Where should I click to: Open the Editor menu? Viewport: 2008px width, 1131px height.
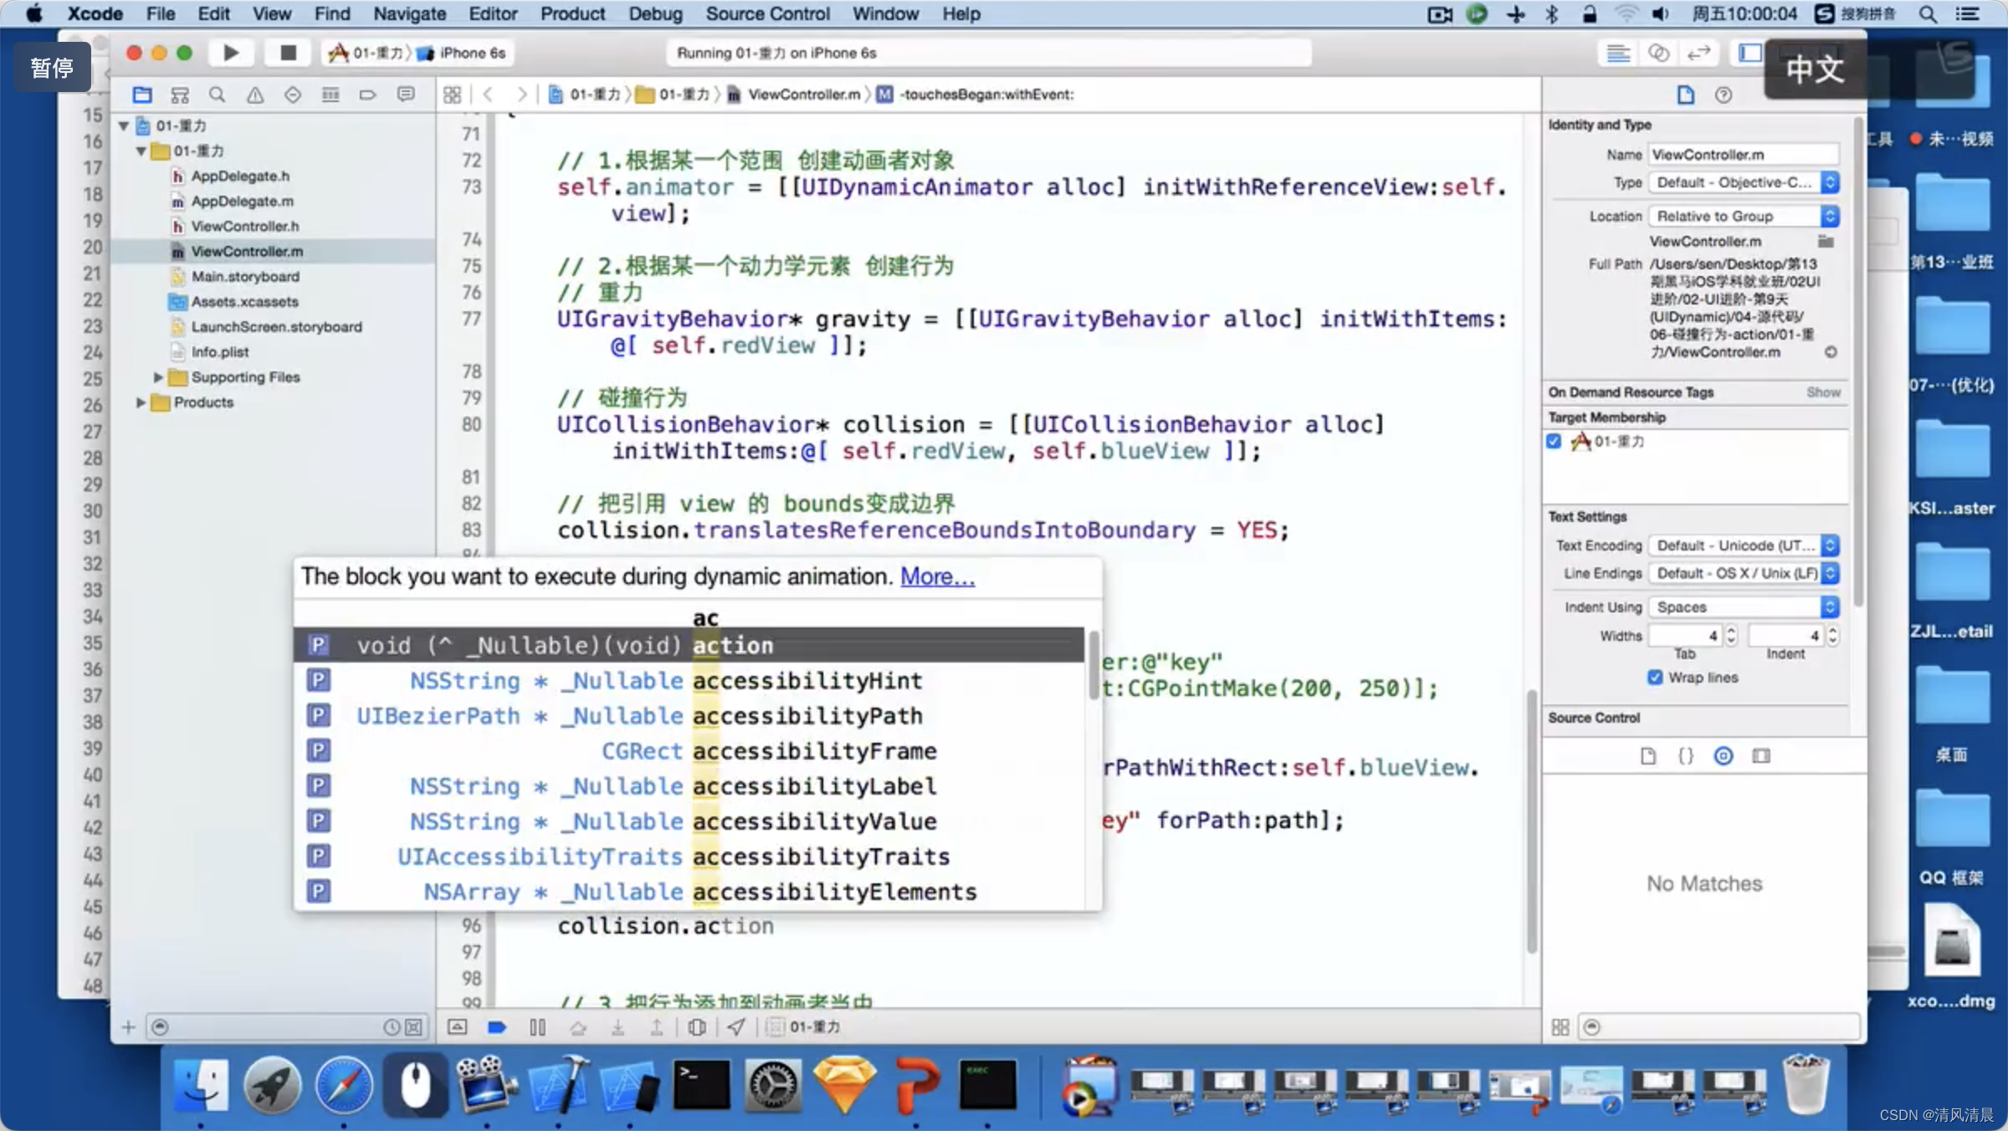click(493, 13)
